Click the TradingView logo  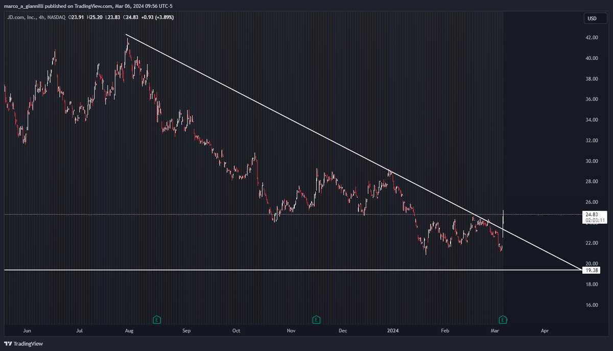click(x=24, y=344)
